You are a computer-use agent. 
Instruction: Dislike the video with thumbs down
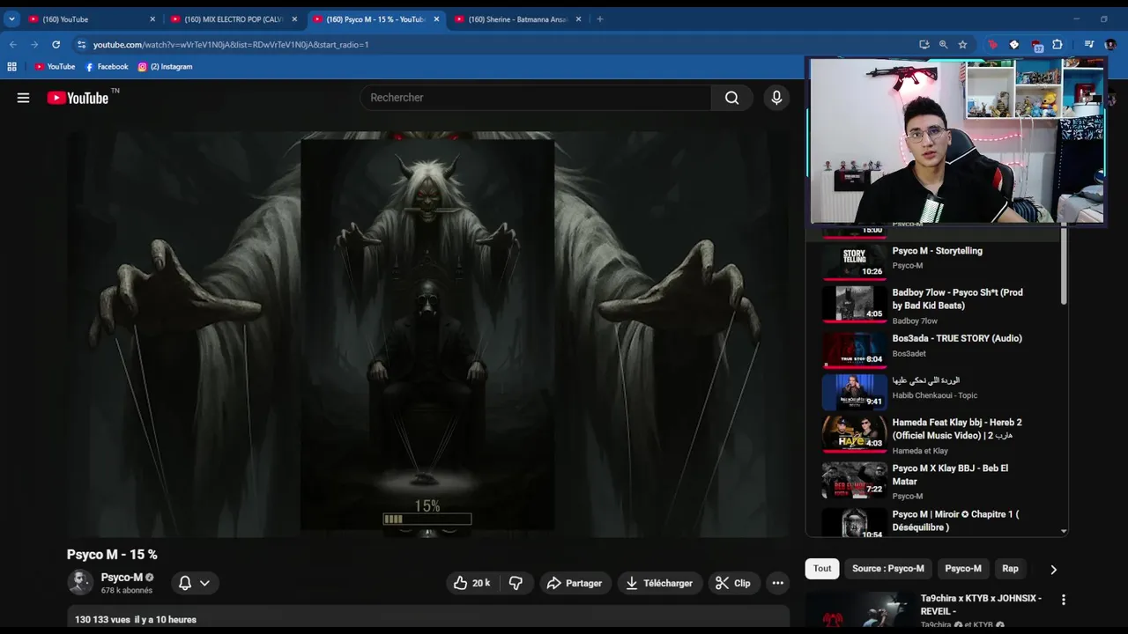516,583
